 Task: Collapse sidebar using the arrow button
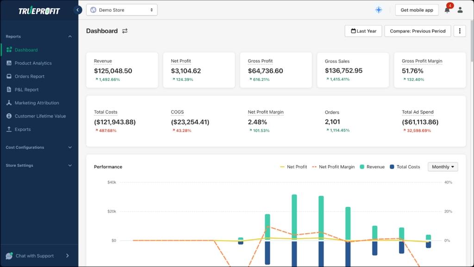pyautogui.click(x=78, y=10)
